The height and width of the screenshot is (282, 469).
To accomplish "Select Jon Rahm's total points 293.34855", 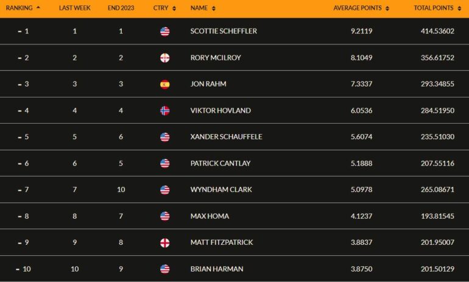I will click(x=437, y=84).
